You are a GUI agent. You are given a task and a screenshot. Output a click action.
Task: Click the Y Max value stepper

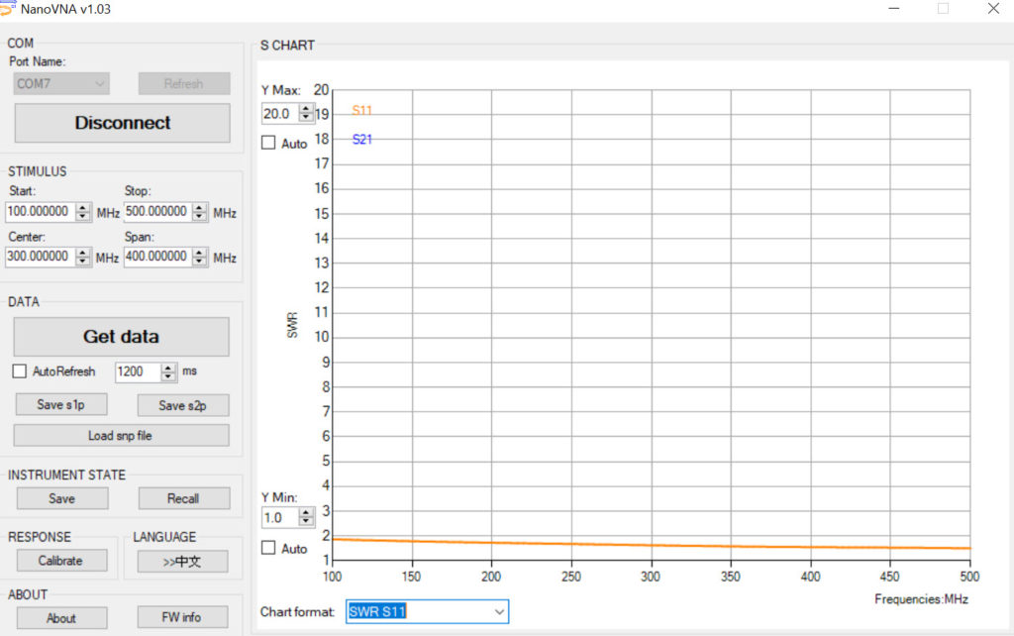point(306,113)
